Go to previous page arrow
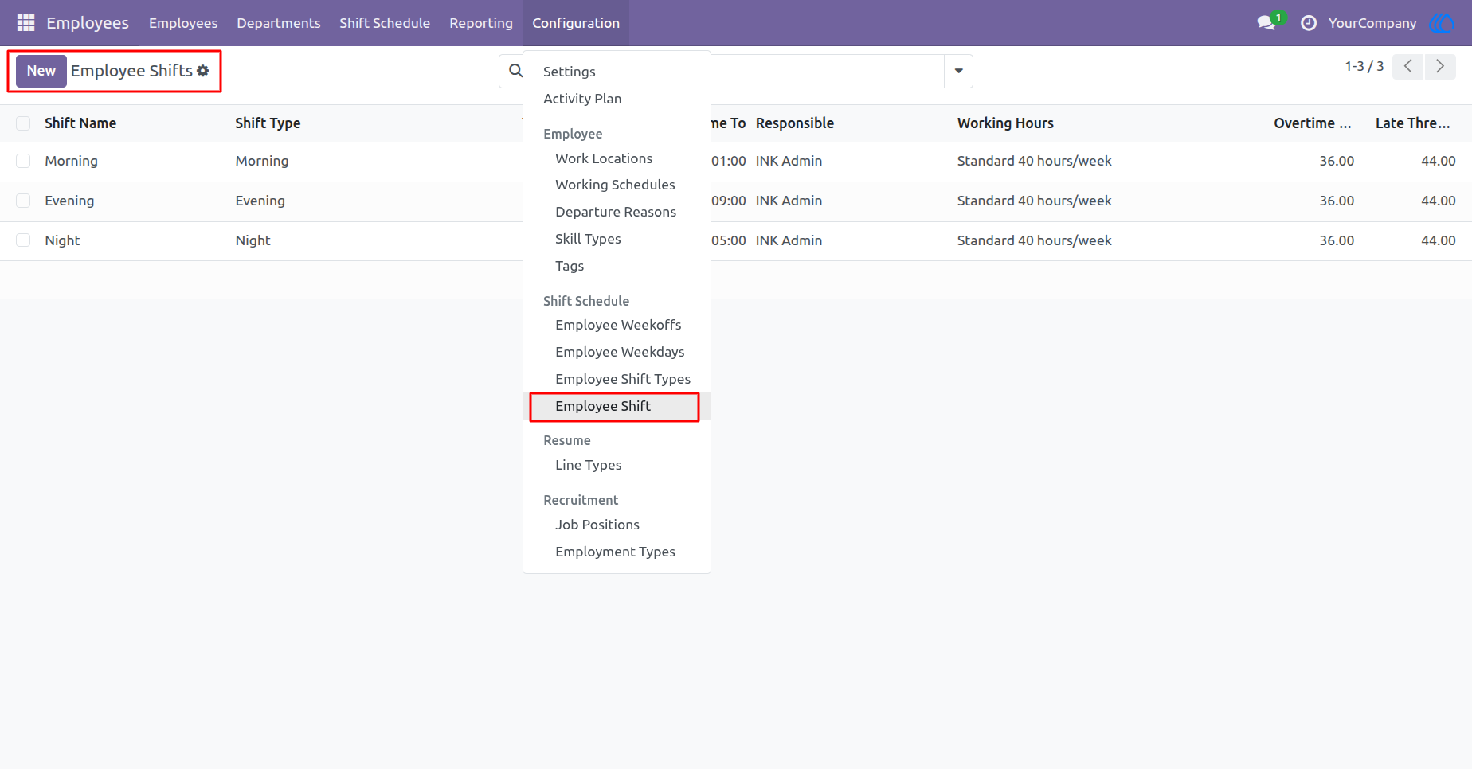 (x=1407, y=67)
